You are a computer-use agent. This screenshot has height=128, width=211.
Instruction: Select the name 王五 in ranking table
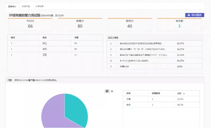pyautogui.click(x=45, y=55)
